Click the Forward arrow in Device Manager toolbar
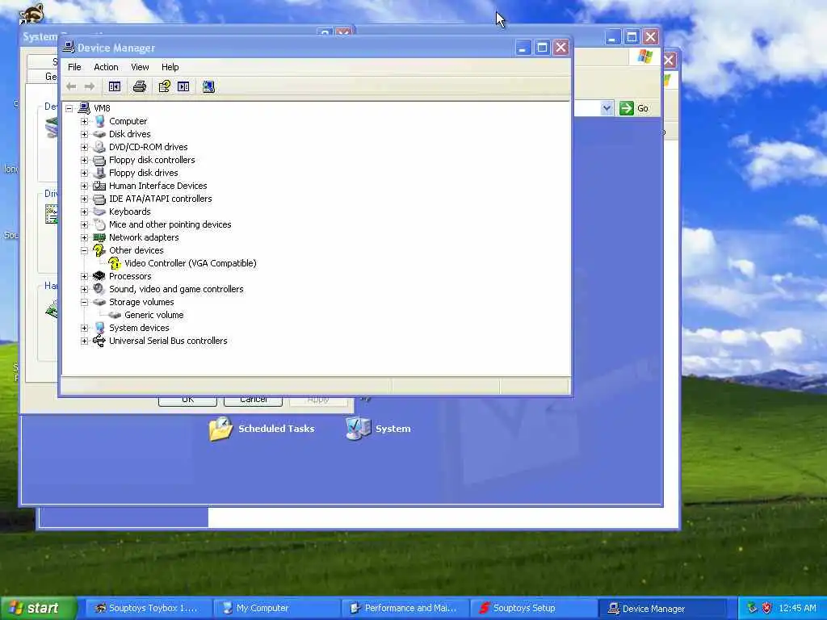Image resolution: width=827 pixels, height=620 pixels. (x=90, y=86)
